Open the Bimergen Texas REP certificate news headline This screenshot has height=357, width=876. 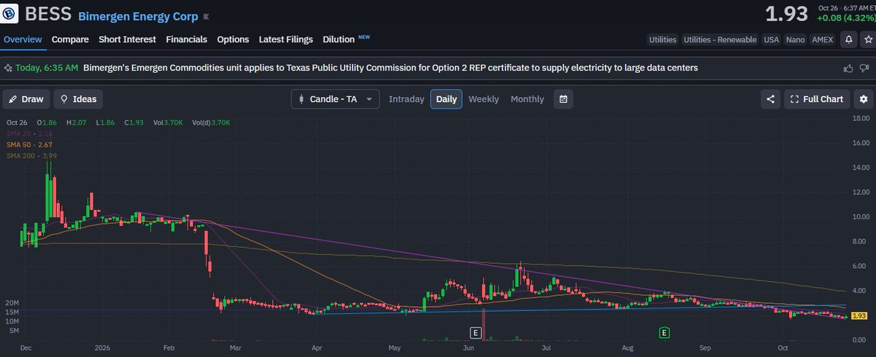(391, 68)
